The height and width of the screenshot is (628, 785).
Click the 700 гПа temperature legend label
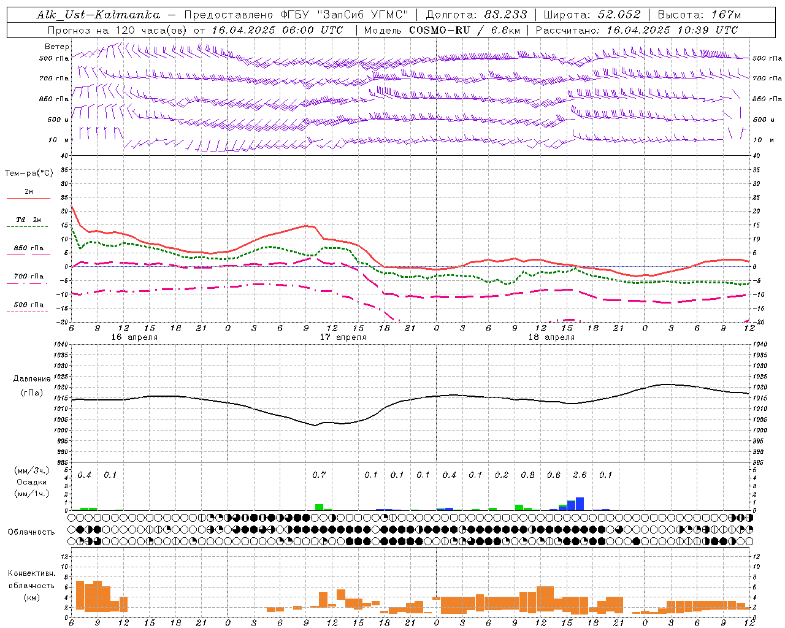point(28,277)
